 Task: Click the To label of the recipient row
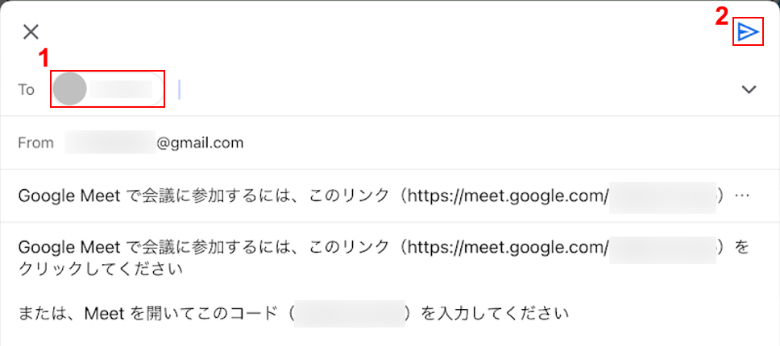click(27, 90)
